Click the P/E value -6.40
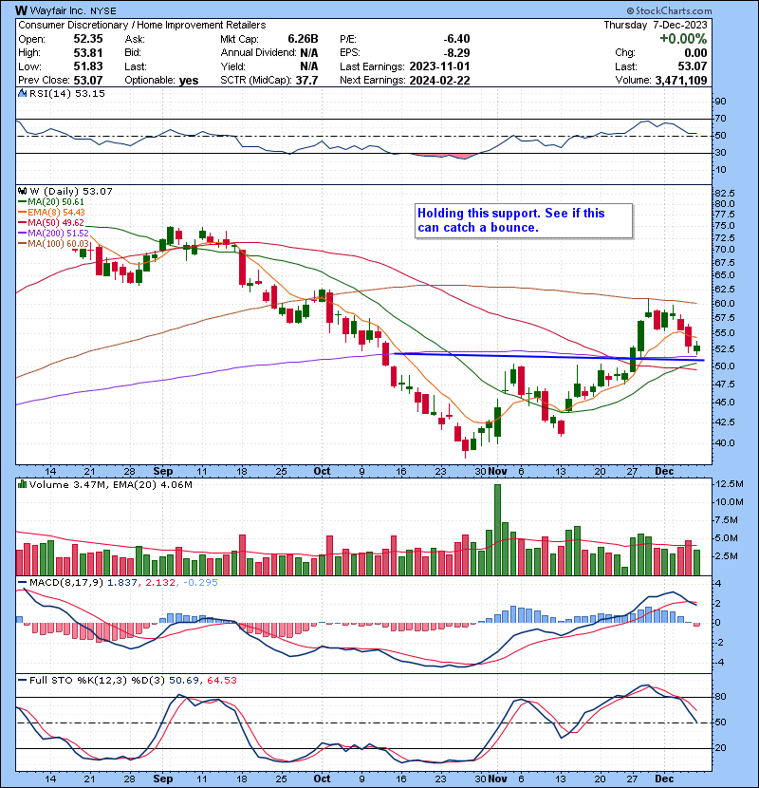 pyautogui.click(x=456, y=39)
